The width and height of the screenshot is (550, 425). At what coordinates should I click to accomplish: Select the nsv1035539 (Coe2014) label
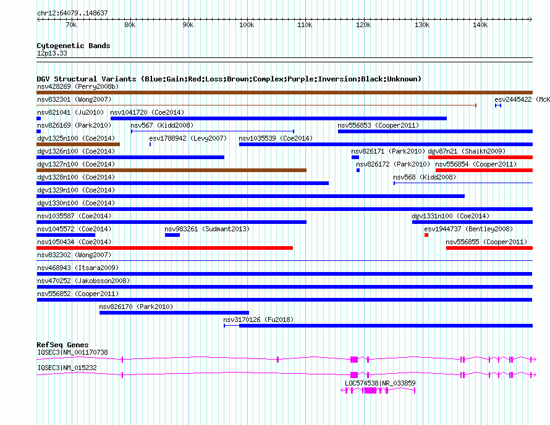[276, 138]
